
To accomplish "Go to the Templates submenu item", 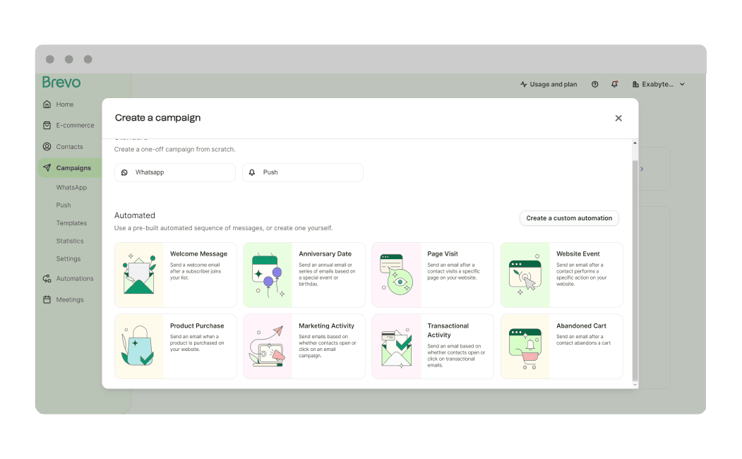I will [71, 223].
